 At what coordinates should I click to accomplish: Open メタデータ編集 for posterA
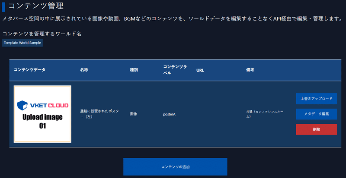click(x=316, y=114)
